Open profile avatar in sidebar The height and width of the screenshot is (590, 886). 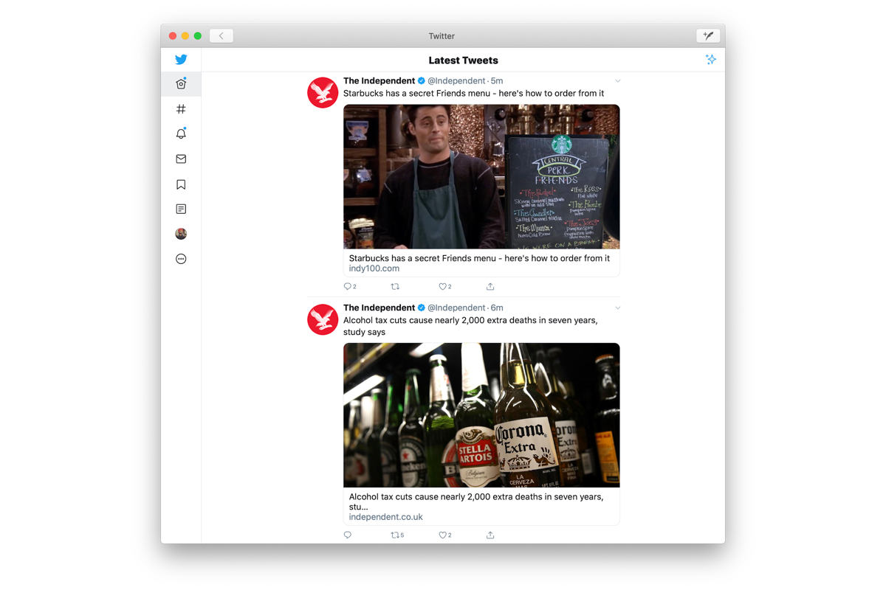(181, 234)
